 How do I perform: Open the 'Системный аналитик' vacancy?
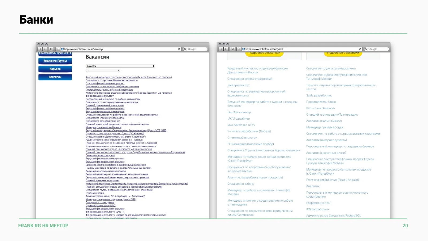click(x=242, y=138)
